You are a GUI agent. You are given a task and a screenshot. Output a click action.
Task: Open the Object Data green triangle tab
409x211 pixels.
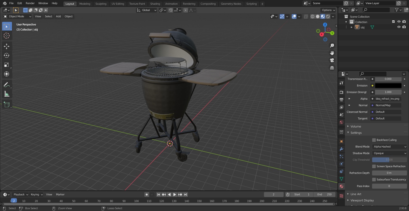click(341, 179)
